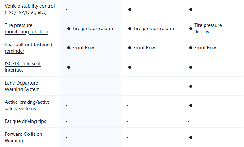Click "Tire pressure alarm" in the highlighted column
Viewport: 244px width, 147px height.
(x=92, y=29)
